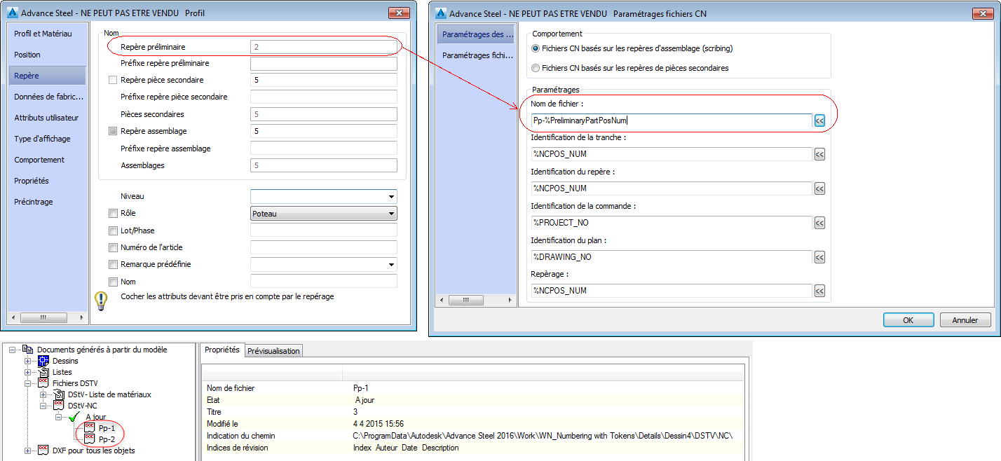
Task: Open the token picker beside Identification de la tranche
Action: coord(819,154)
